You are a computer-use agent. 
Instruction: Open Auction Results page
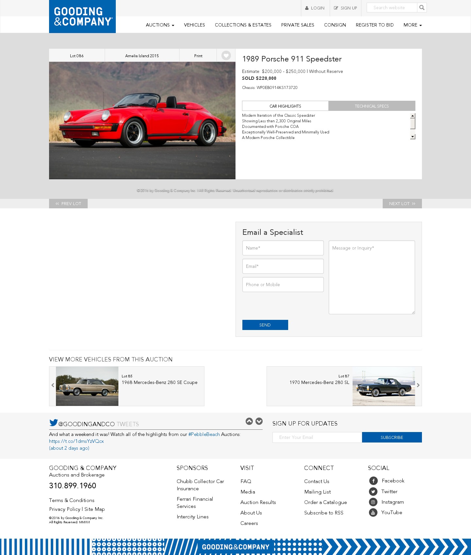(x=258, y=502)
